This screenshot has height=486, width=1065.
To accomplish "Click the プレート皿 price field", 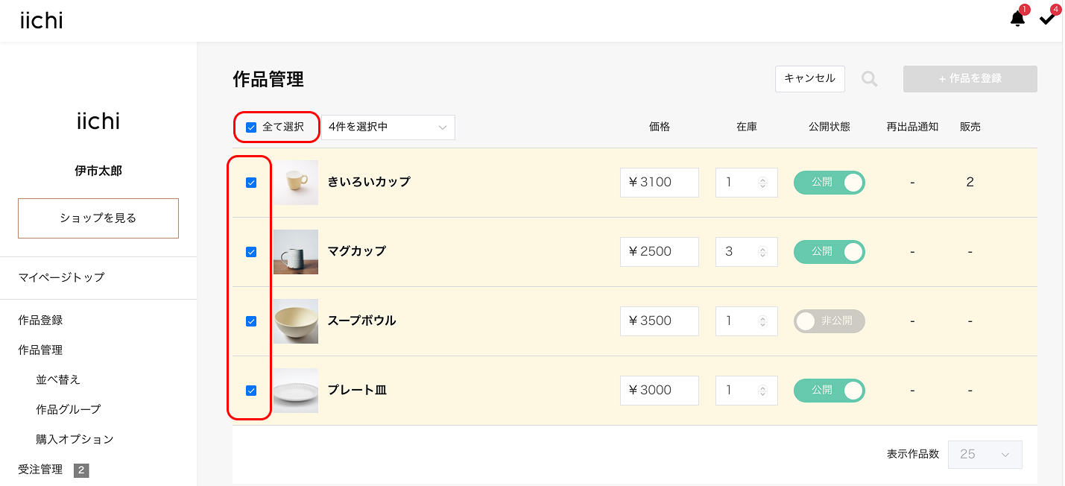I will coord(659,391).
